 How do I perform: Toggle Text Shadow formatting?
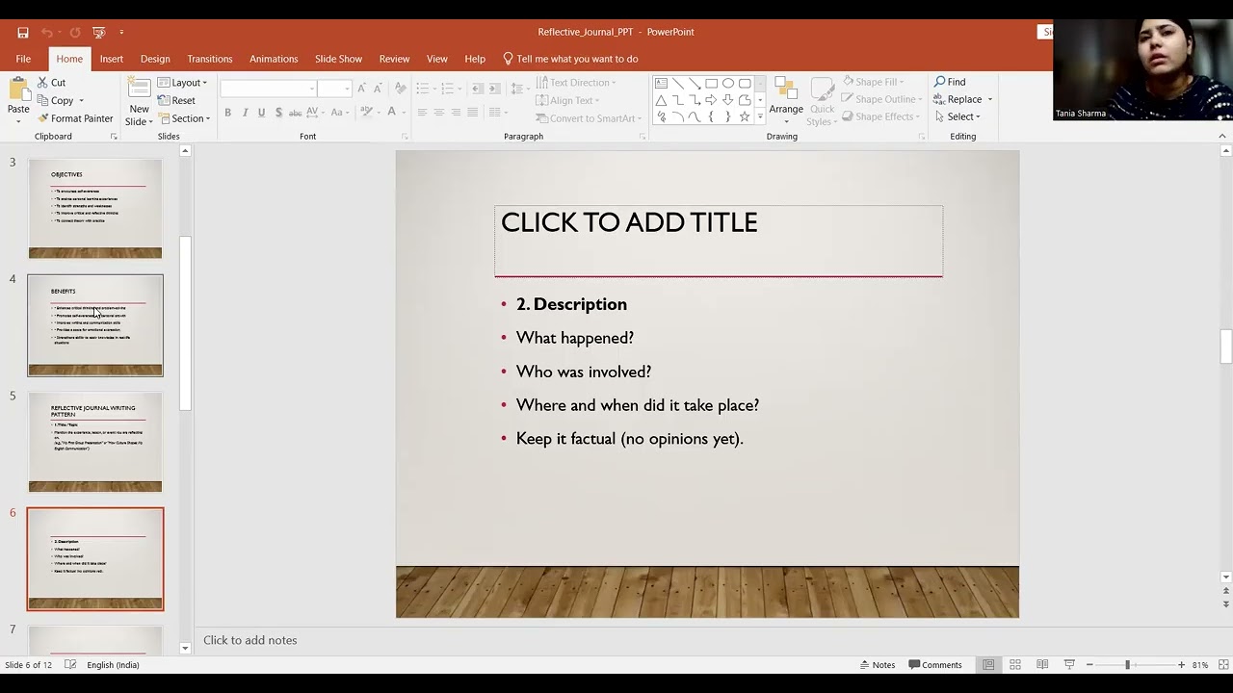coord(278,113)
